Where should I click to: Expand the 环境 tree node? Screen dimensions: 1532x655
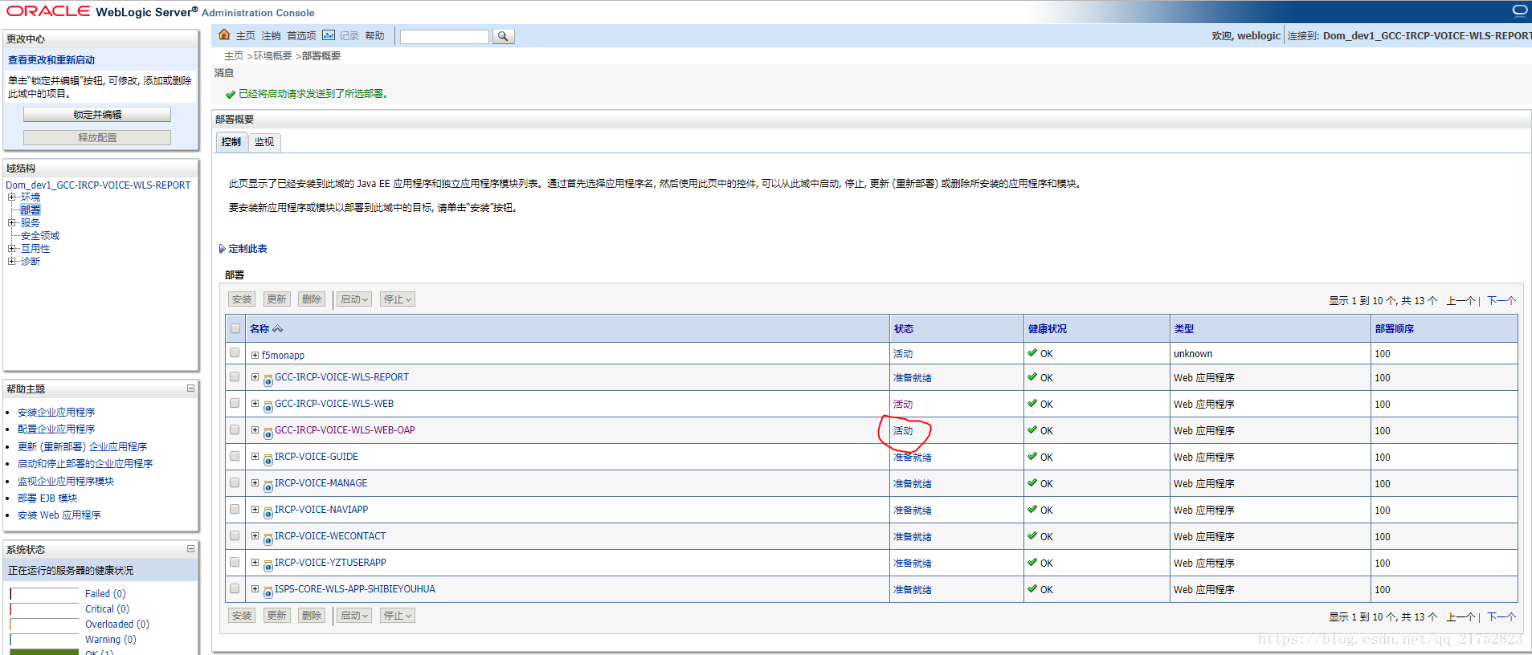pos(12,197)
